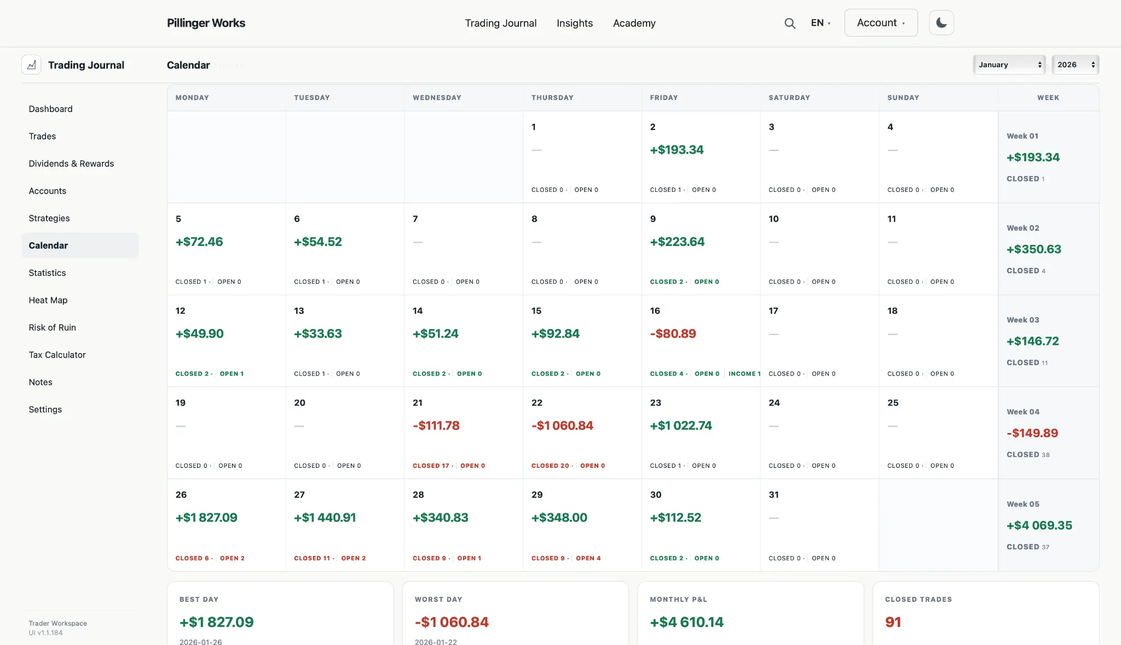Open Trades in the sidebar
Screen dimensions: 1121x645
click(x=80, y=136)
